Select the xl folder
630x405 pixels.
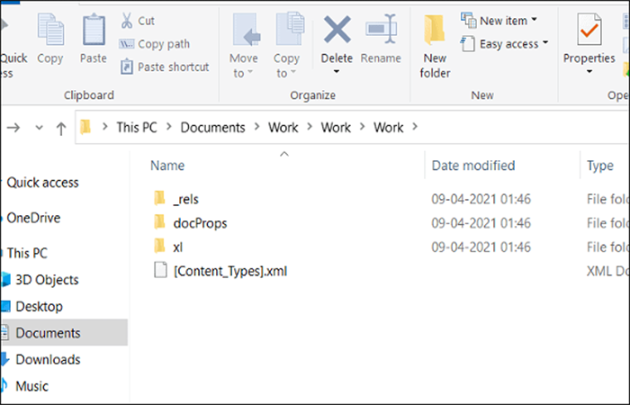[x=178, y=247]
